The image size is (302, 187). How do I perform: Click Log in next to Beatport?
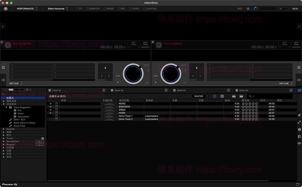pos(40,144)
